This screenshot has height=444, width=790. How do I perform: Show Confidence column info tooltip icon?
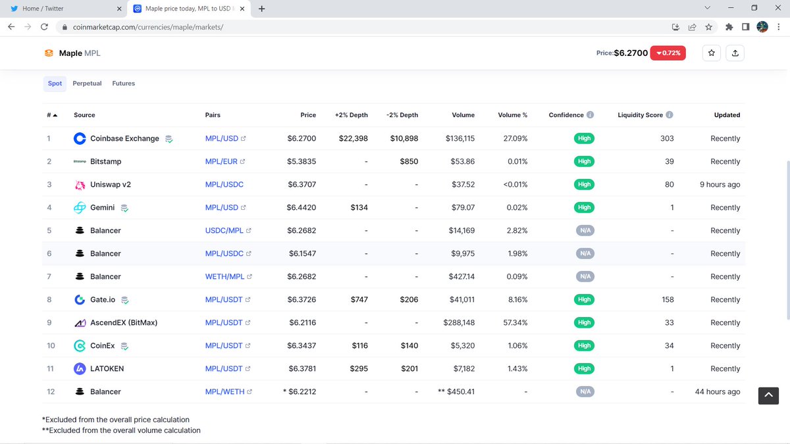pos(590,114)
